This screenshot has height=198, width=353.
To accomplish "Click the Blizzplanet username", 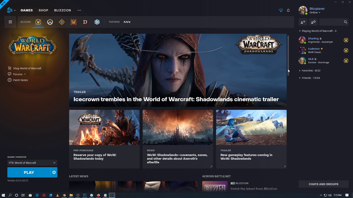I will point(317,9).
